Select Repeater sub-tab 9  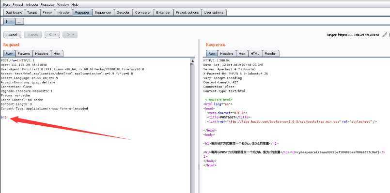click(9, 22)
